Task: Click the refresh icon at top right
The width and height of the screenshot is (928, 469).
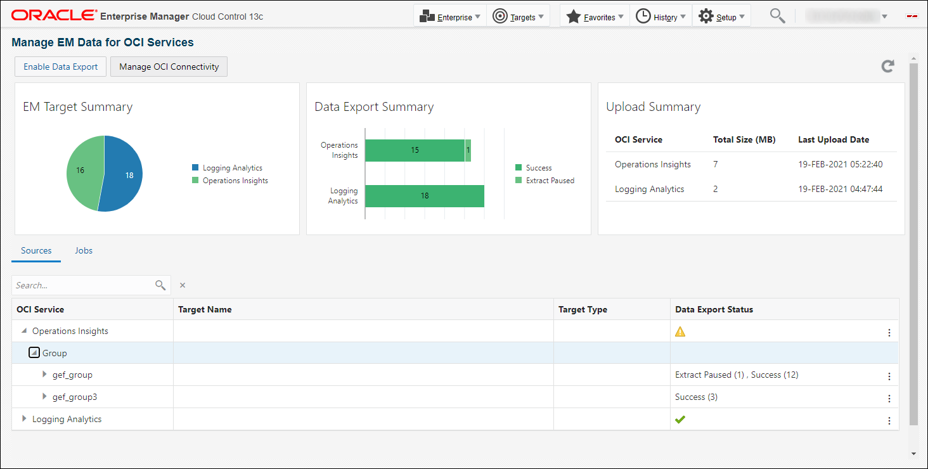Action: coord(888,66)
